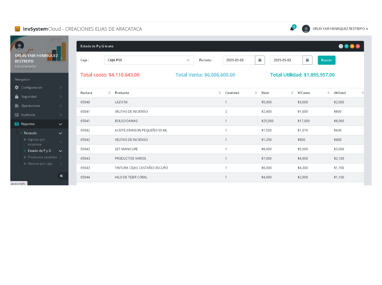Open calendar picker for start date
382x285 pixels.
260,60
